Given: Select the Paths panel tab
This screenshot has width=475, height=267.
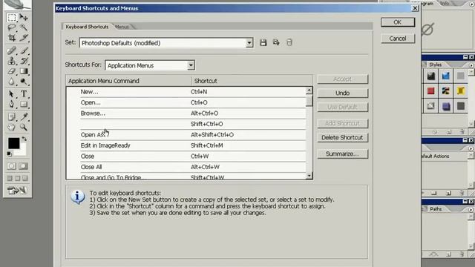Looking at the screenshot, I should pyautogui.click(x=436, y=209).
